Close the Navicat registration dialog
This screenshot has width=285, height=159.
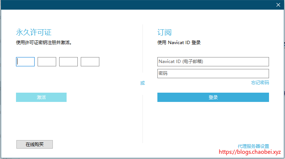[x=278, y=5]
